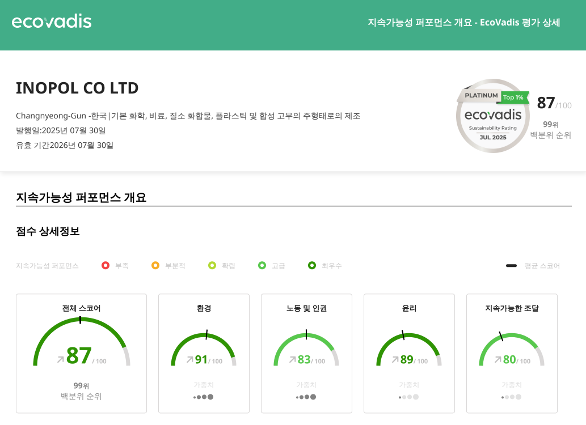Viewport: 586px width, 425px height.
Task: Click the header title 지속가능성 퍼포먼스 개요 - EcoVadis 평가 상세
Action: tap(464, 23)
